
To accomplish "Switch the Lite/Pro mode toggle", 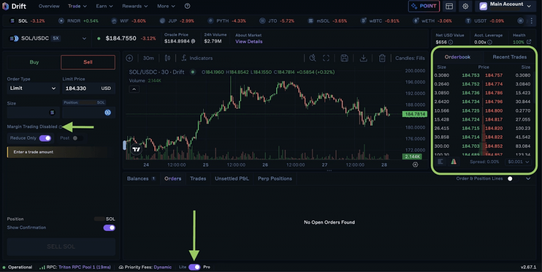I will click(195, 267).
